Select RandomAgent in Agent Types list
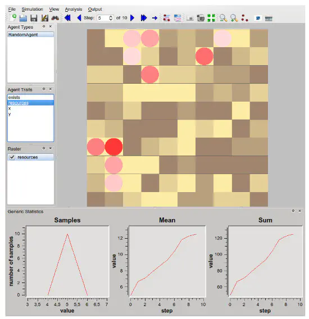This screenshot has width=309, height=319. click(30, 35)
